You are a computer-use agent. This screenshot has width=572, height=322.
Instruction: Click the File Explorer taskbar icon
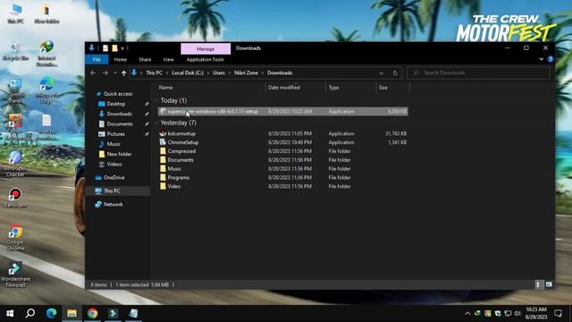(71, 313)
